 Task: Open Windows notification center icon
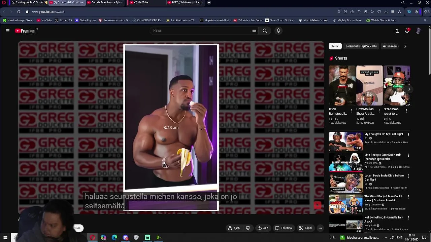tap(424, 238)
